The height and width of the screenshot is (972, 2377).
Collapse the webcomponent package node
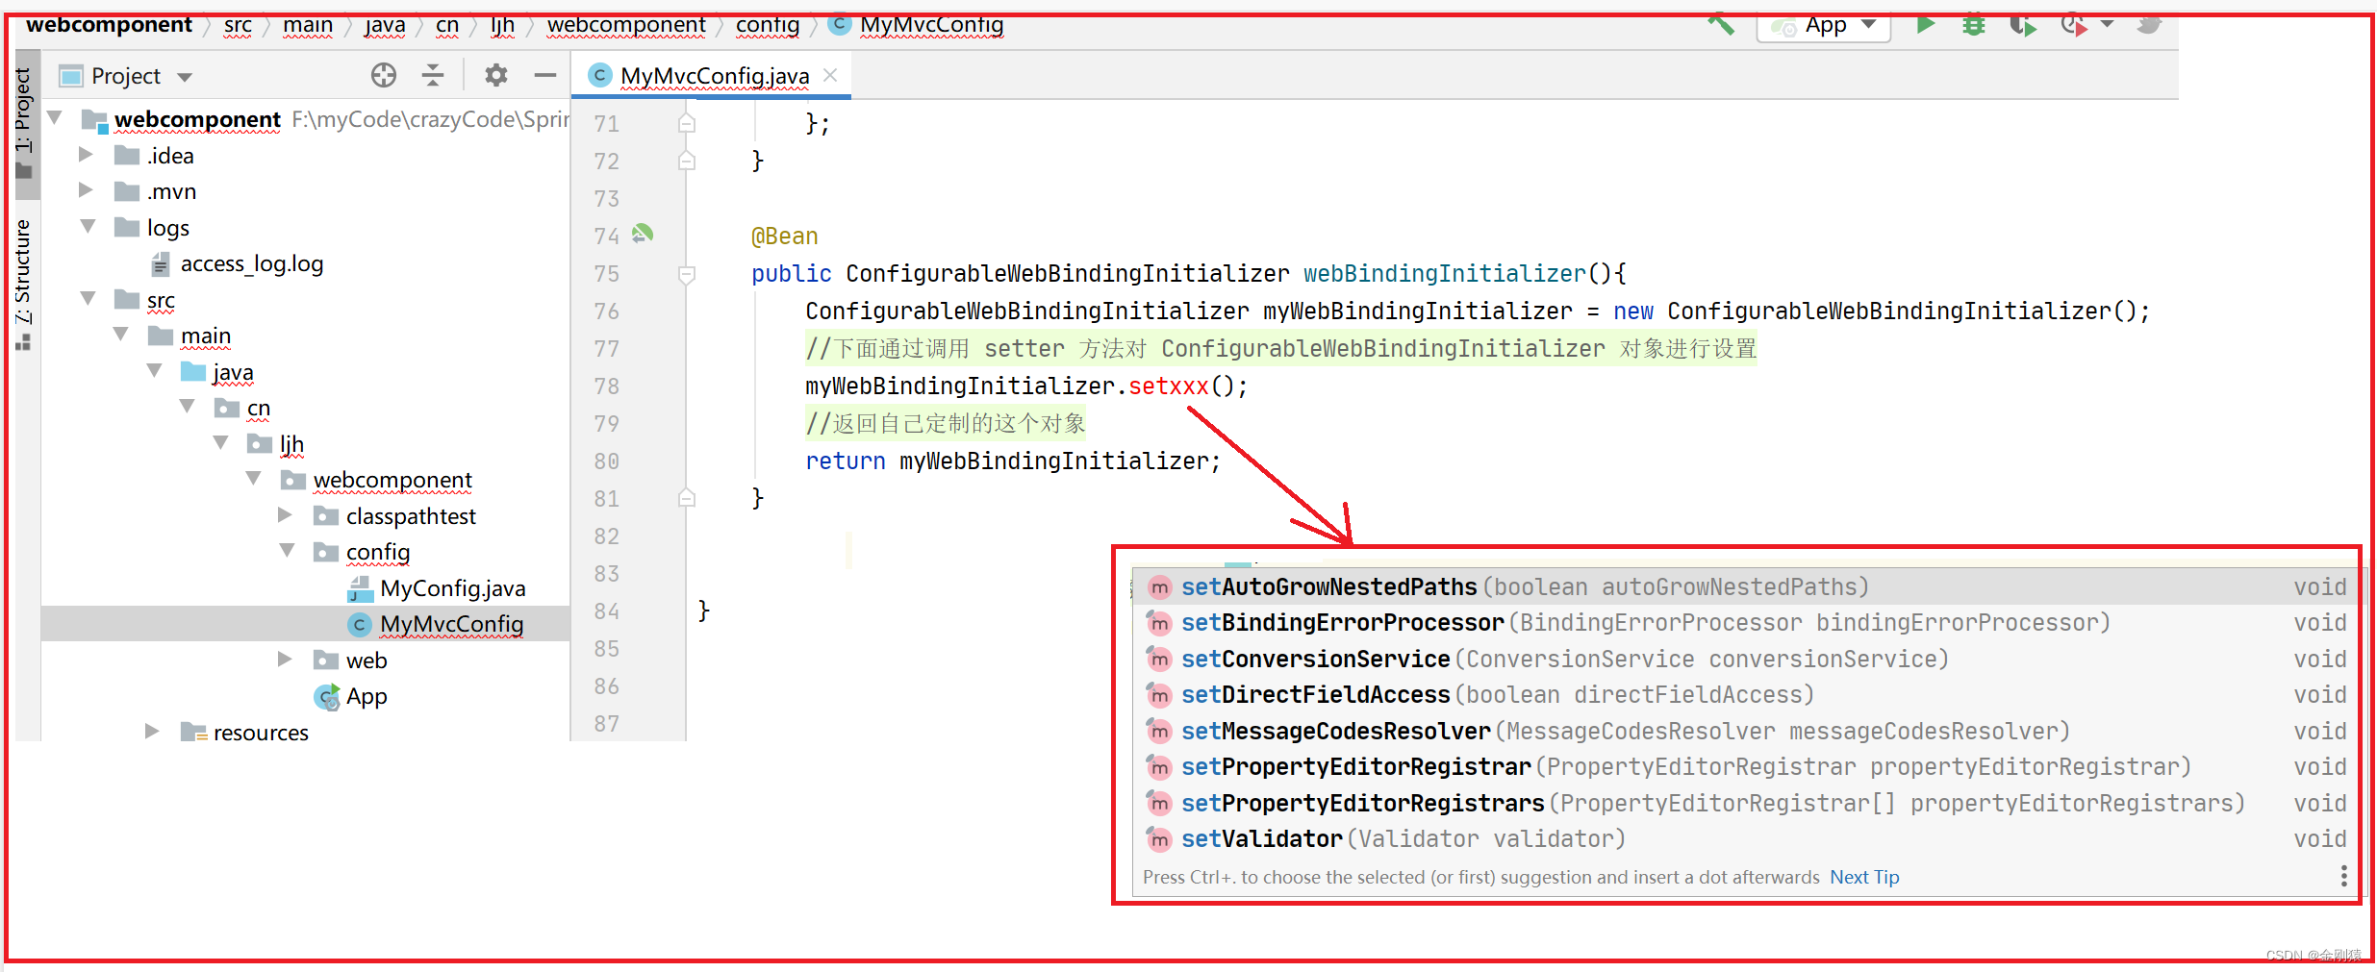click(x=254, y=479)
